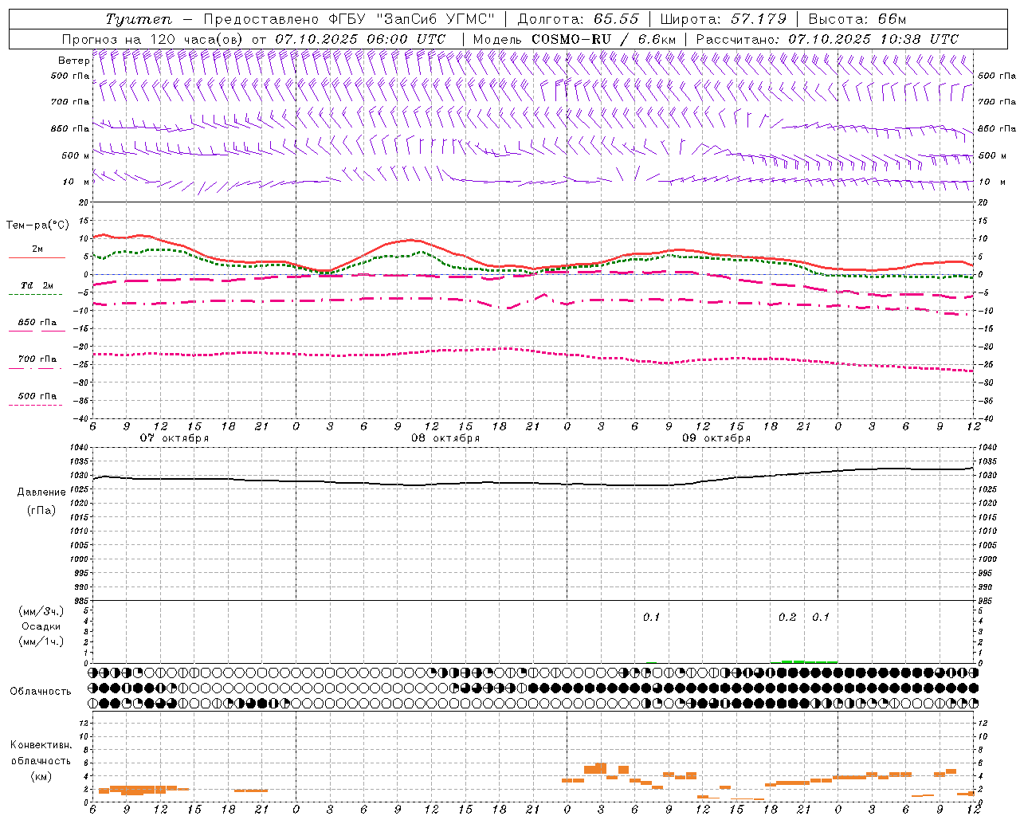Click the Широта: 57.179 value
This screenshot has width=1020, height=816.
point(724,19)
